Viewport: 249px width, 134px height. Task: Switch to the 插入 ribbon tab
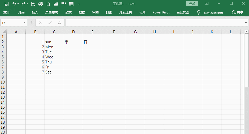click(x=35, y=12)
